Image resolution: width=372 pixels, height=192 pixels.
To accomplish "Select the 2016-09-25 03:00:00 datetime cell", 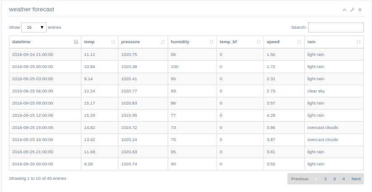I will (45, 79).
